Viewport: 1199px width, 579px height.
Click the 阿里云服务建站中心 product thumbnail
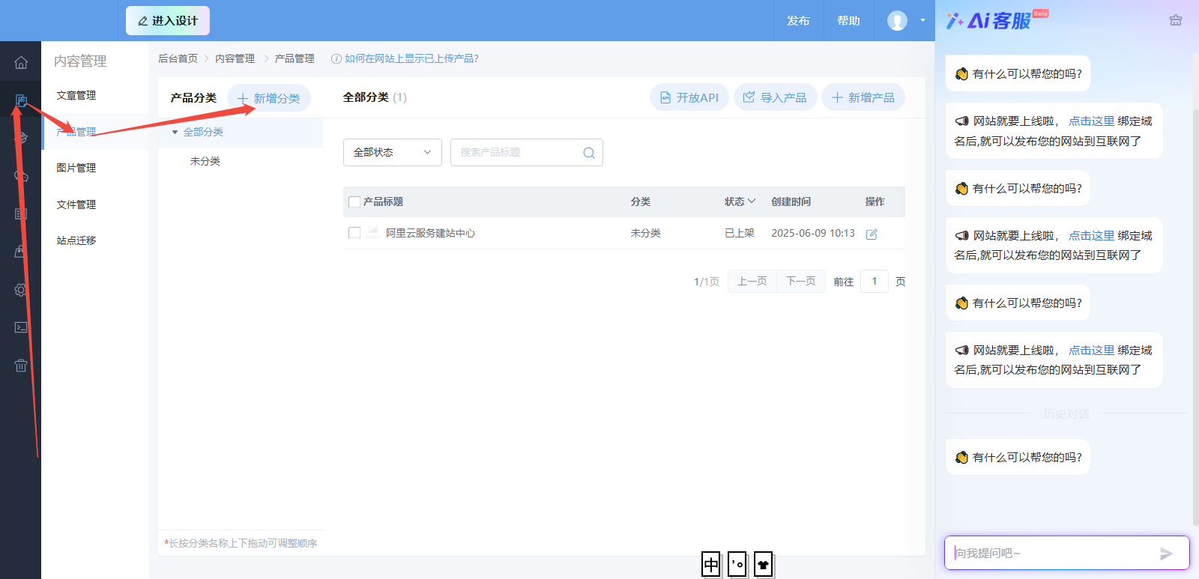tap(372, 233)
